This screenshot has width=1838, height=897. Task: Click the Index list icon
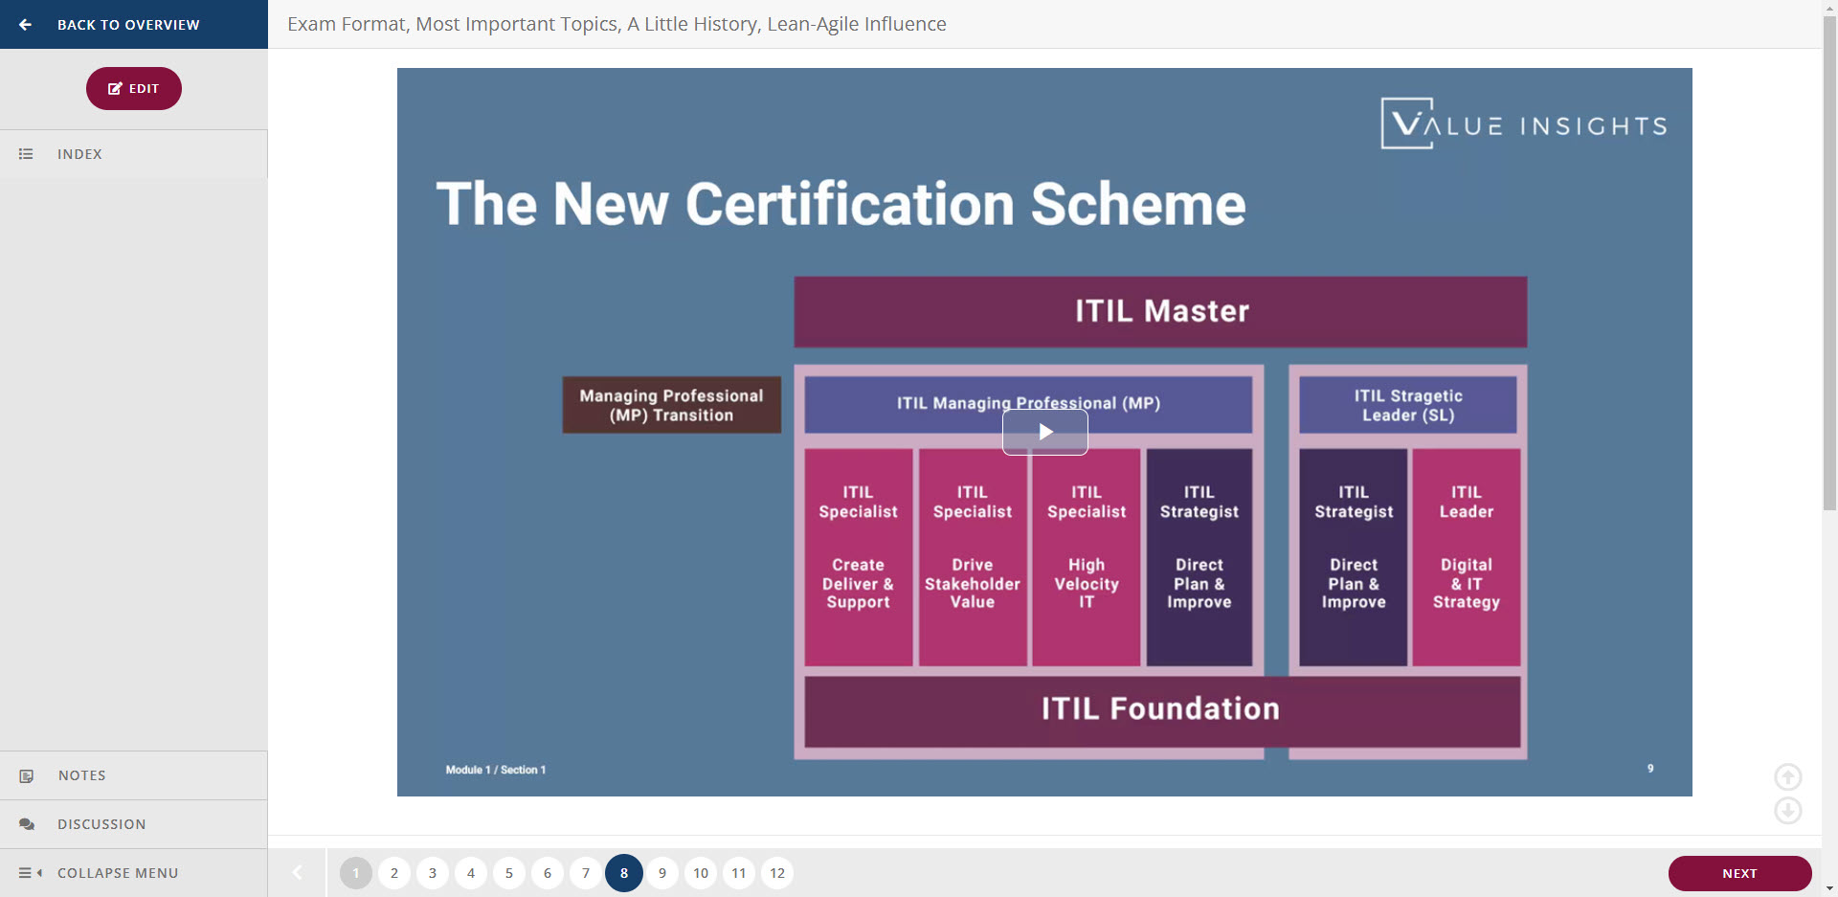tap(26, 154)
